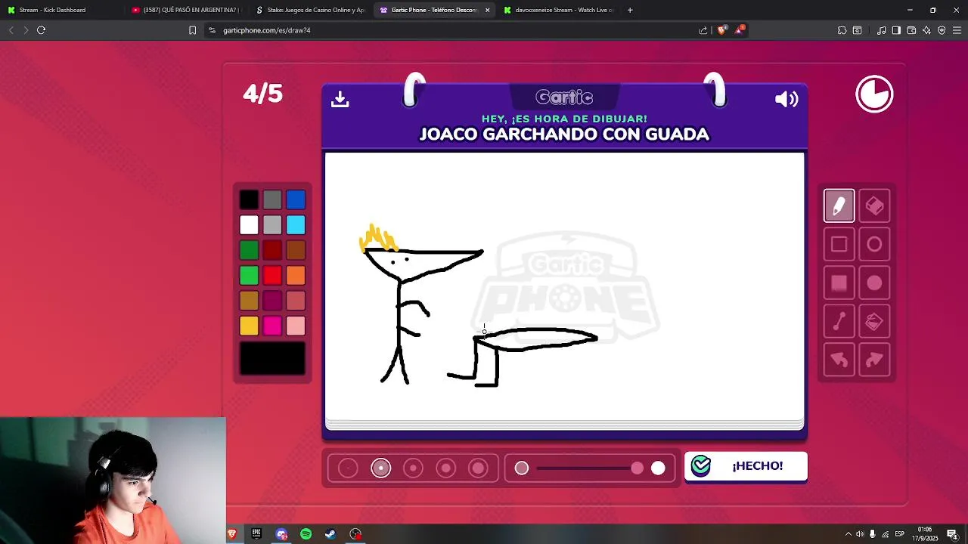Viewport: 968px width, 544px height.
Task: Switch to the Stake casino tab
Action: pyautogui.click(x=310, y=10)
